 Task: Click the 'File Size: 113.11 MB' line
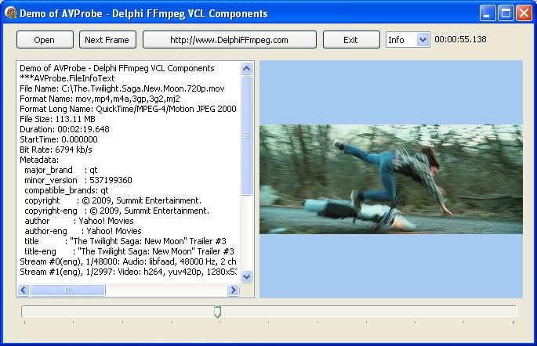(x=57, y=119)
